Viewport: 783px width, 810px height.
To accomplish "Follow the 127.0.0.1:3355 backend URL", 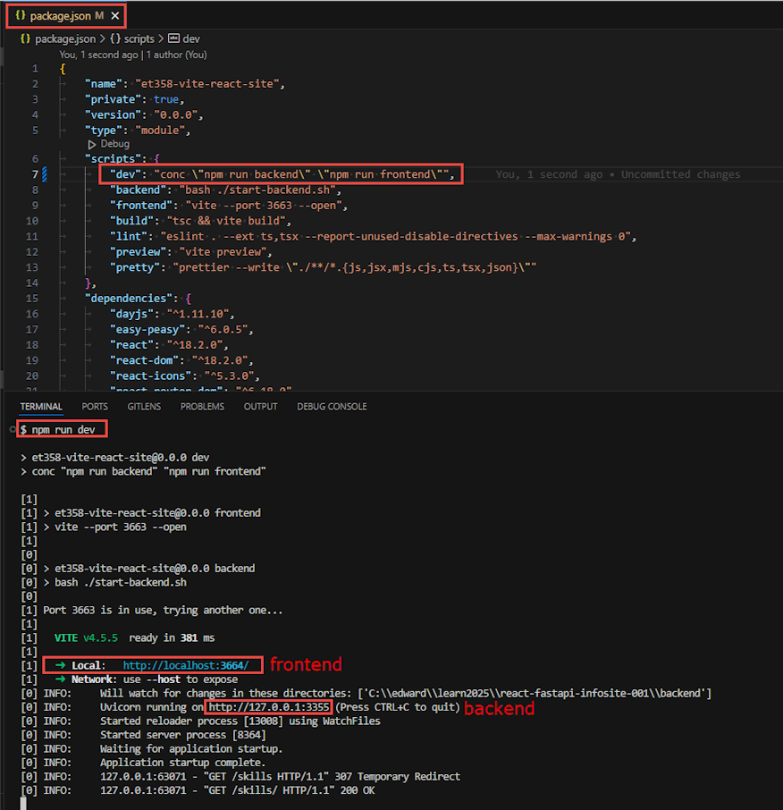I will click(270, 707).
